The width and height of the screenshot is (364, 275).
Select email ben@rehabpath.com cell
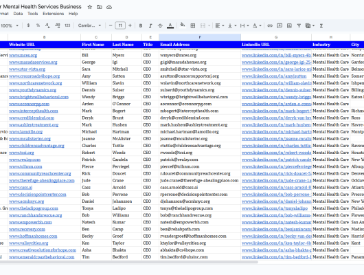coord(200,229)
